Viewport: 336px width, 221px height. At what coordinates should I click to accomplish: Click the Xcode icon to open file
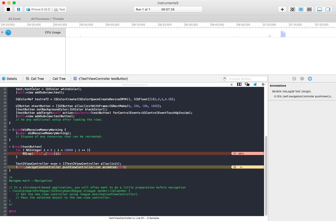pyautogui.click(x=255, y=85)
